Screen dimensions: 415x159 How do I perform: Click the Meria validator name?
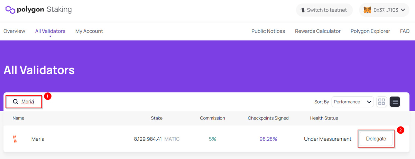tap(38, 139)
